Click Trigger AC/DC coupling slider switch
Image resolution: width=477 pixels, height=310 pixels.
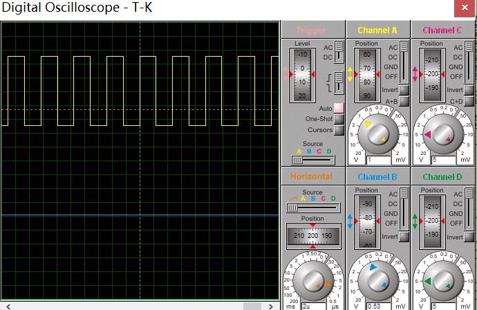339,52
